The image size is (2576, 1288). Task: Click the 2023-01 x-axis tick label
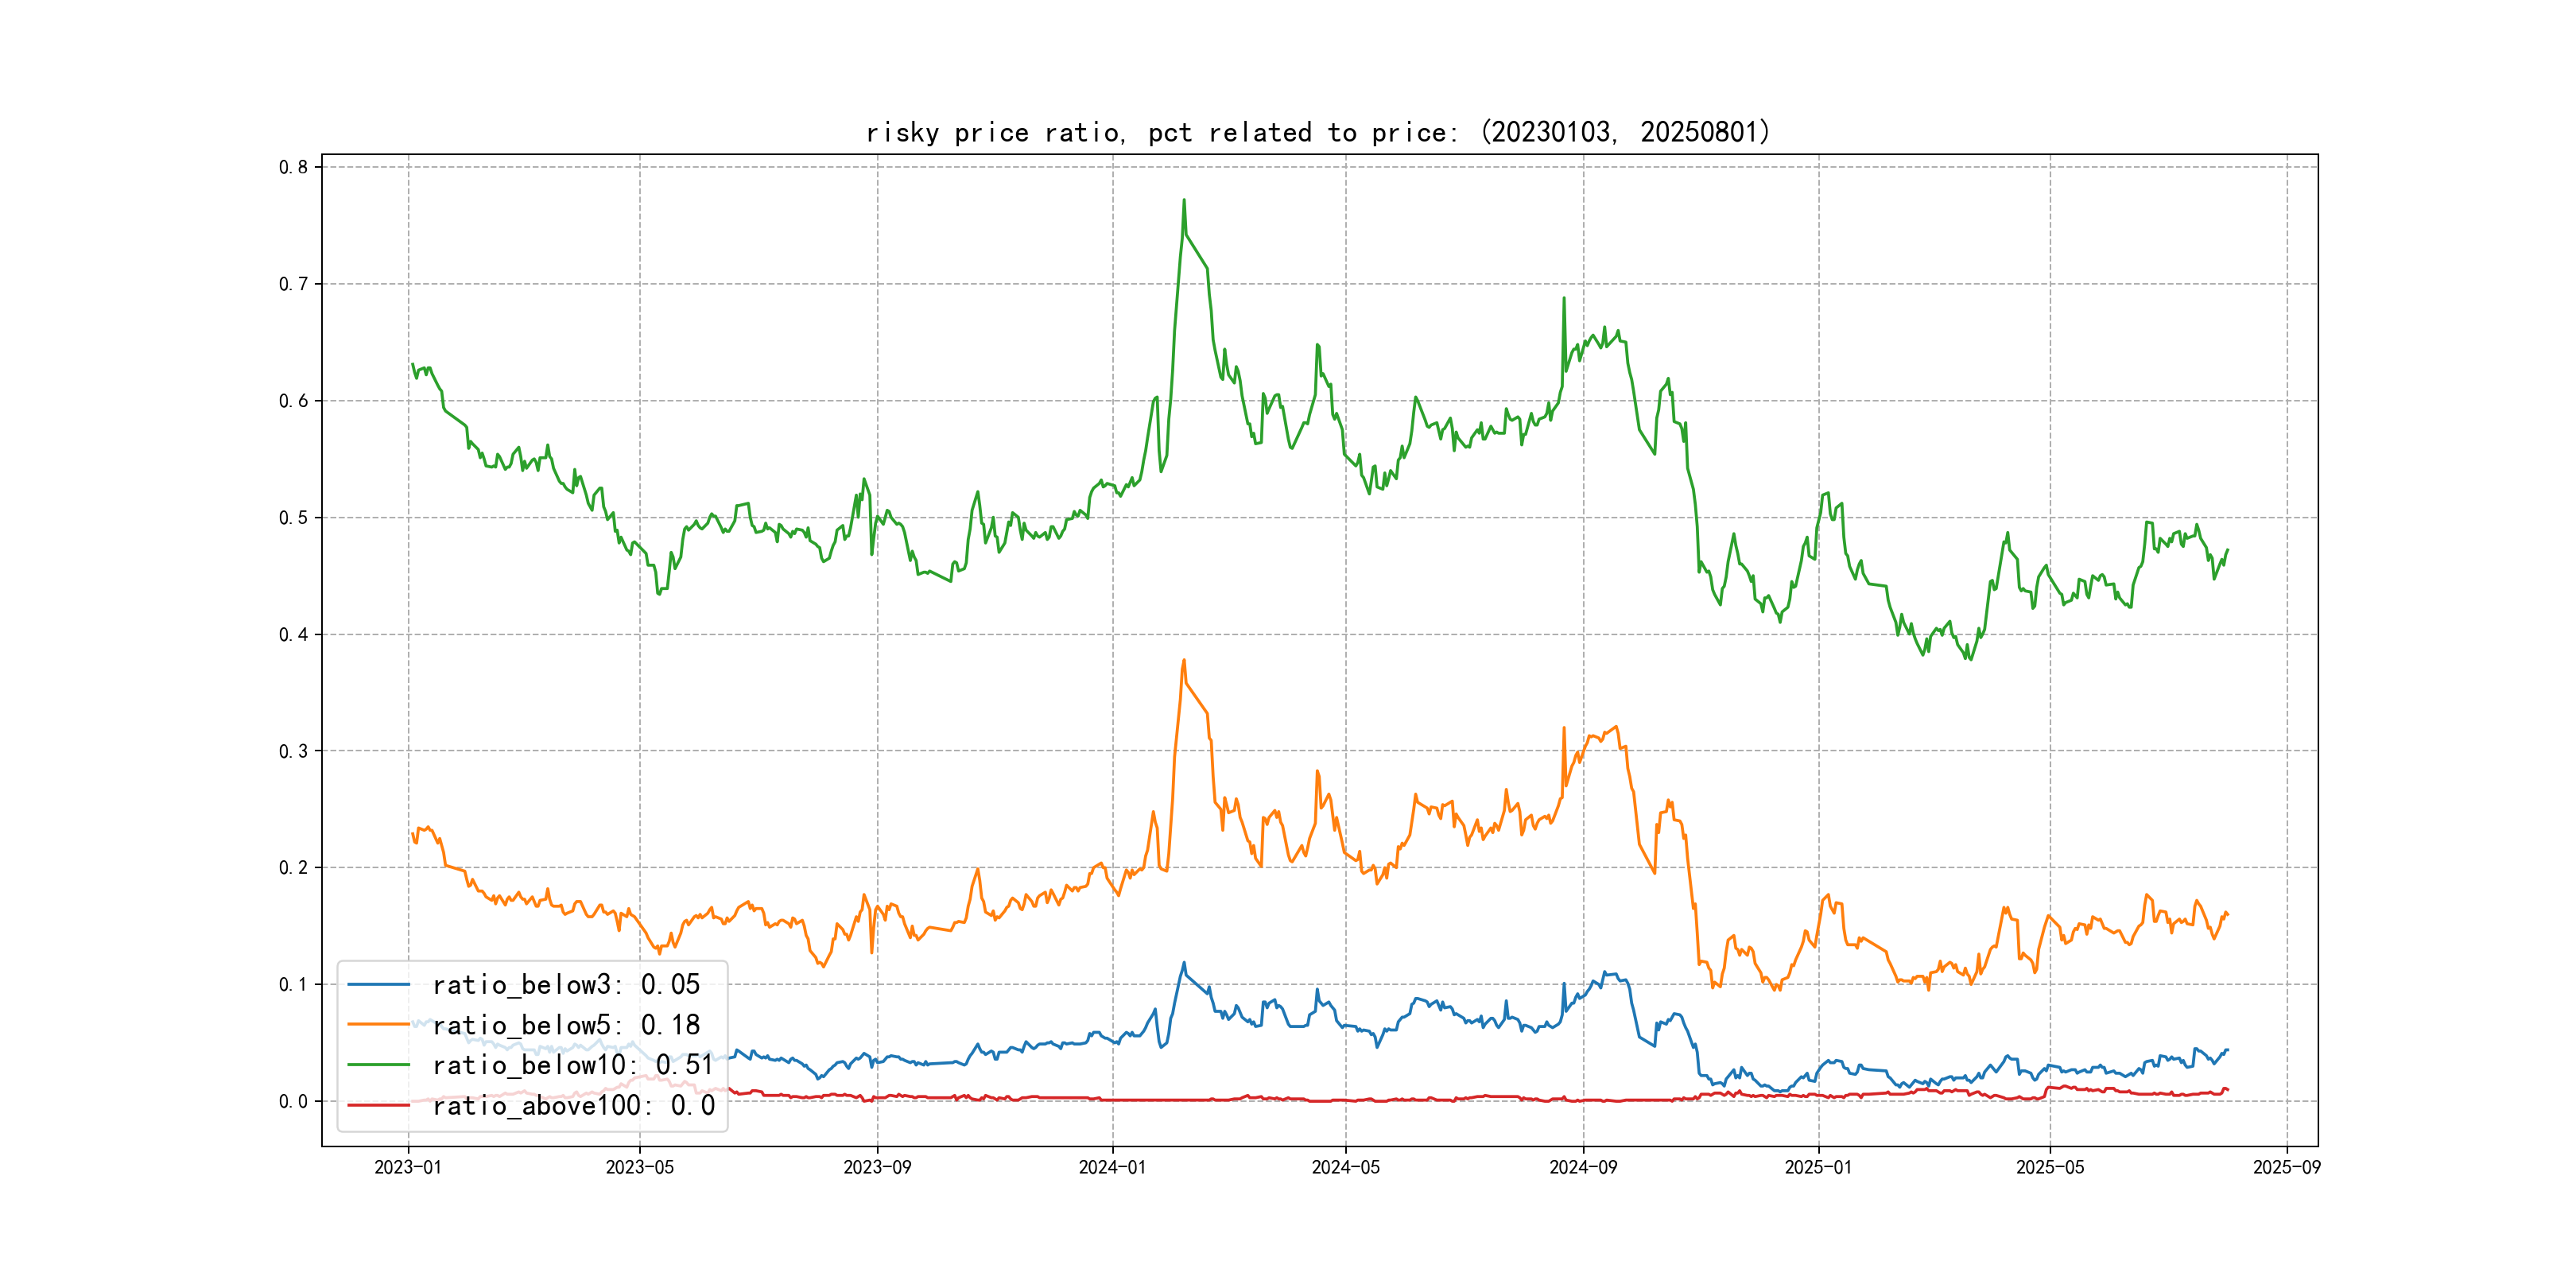[x=408, y=1167]
